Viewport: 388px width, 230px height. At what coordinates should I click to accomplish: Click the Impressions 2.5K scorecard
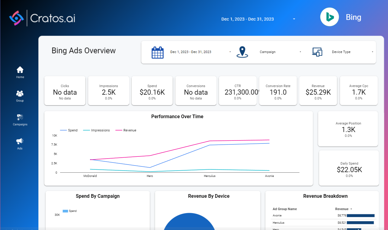point(109,91)
